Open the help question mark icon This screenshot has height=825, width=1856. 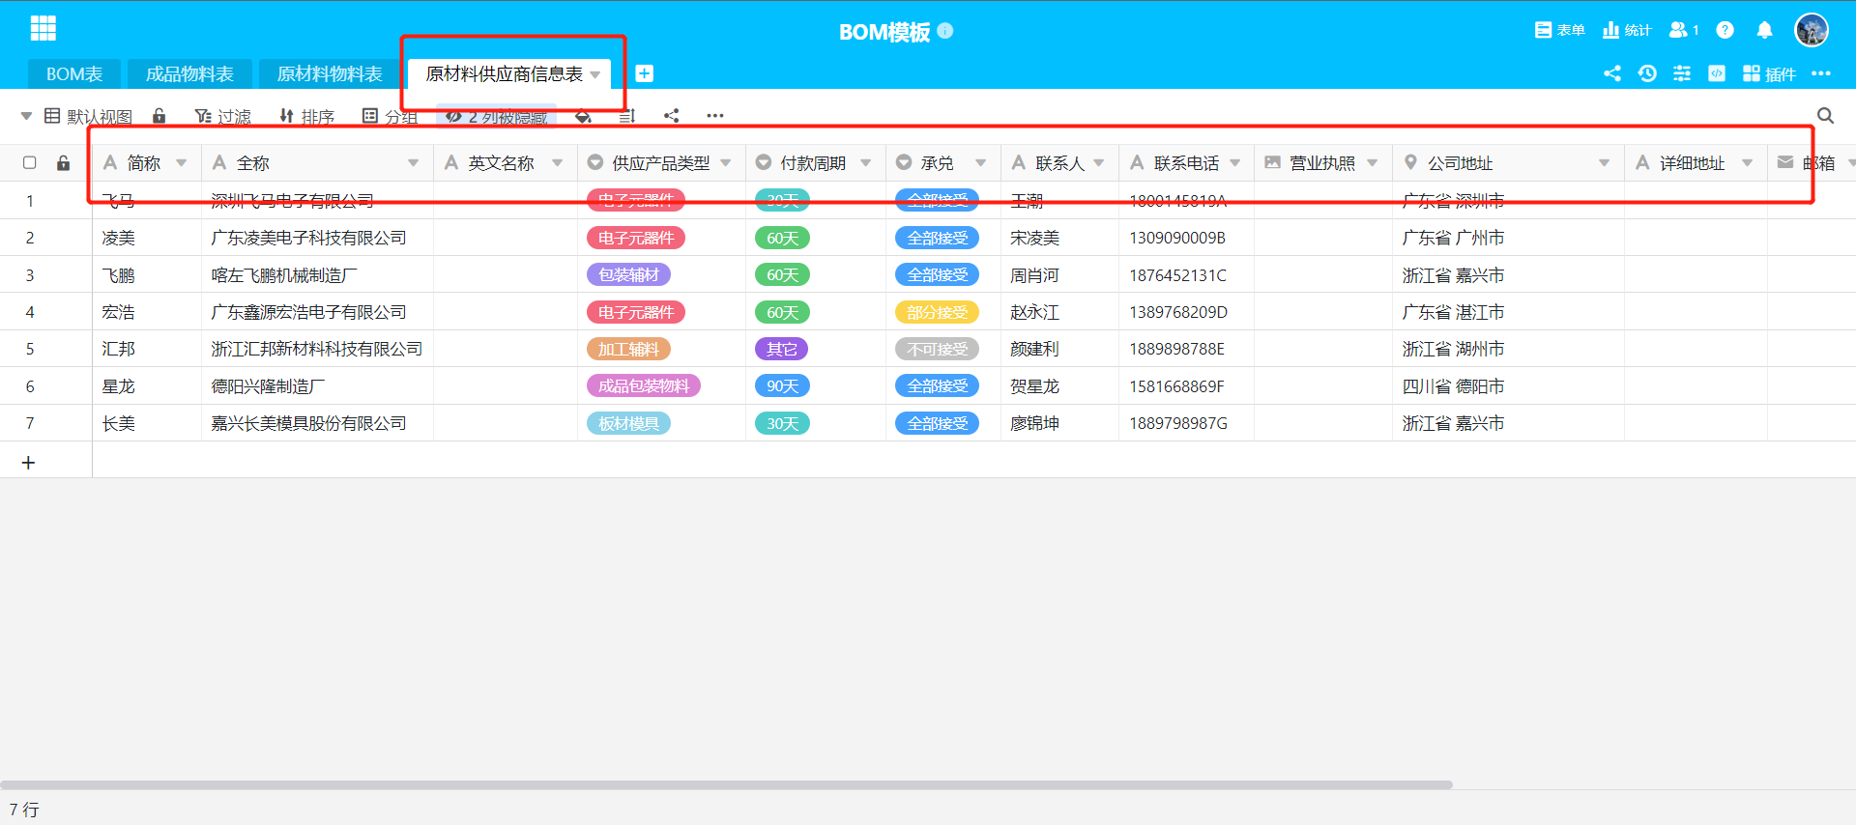pyautogui.click(x=1725, y=30)
